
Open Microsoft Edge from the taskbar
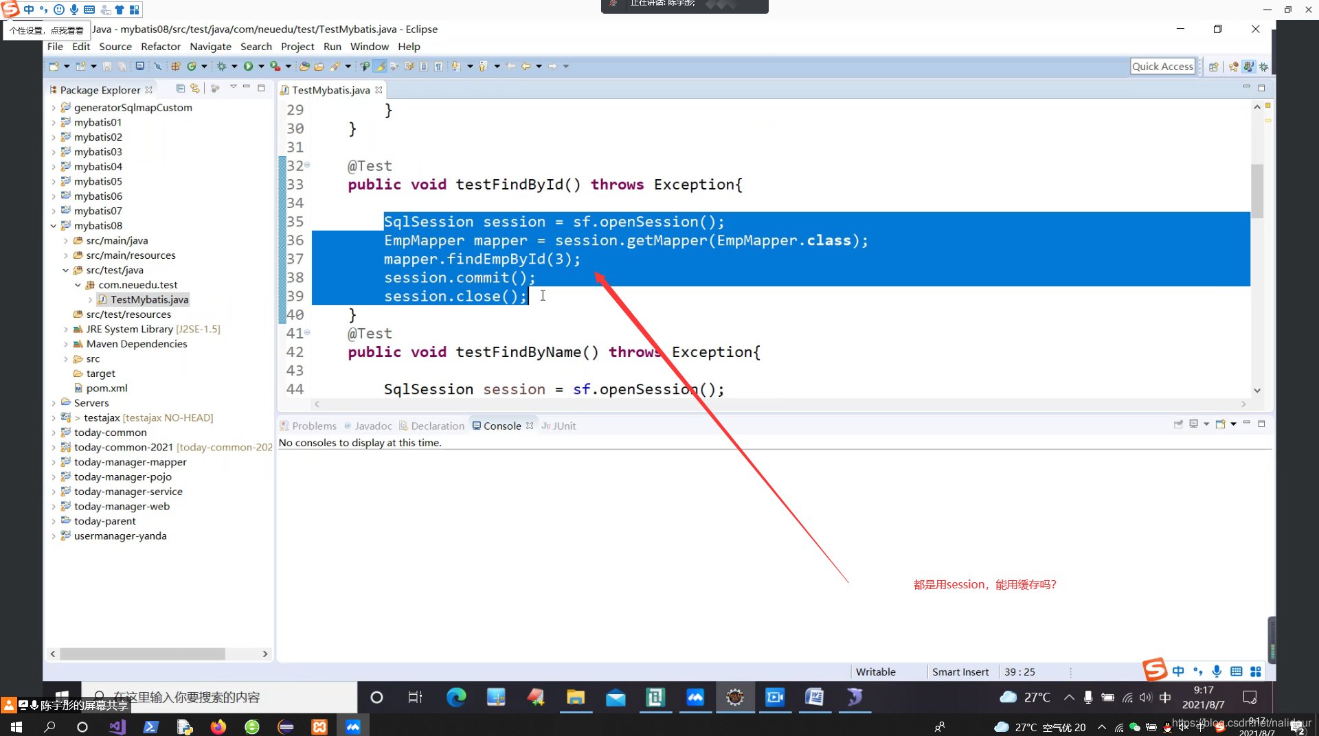click(x=456, y=698)
